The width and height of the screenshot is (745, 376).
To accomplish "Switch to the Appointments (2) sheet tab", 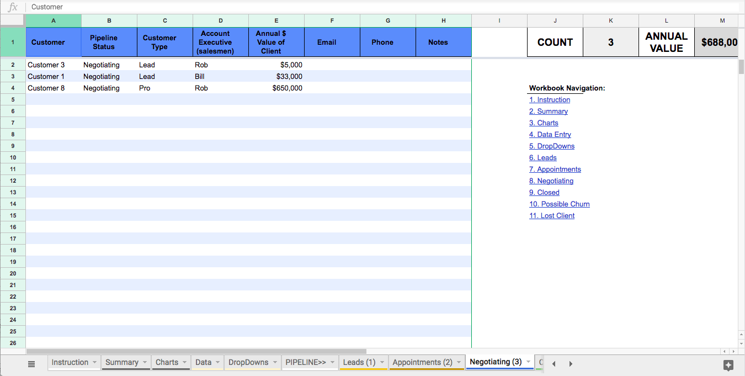I will click(x=422, y=363).
